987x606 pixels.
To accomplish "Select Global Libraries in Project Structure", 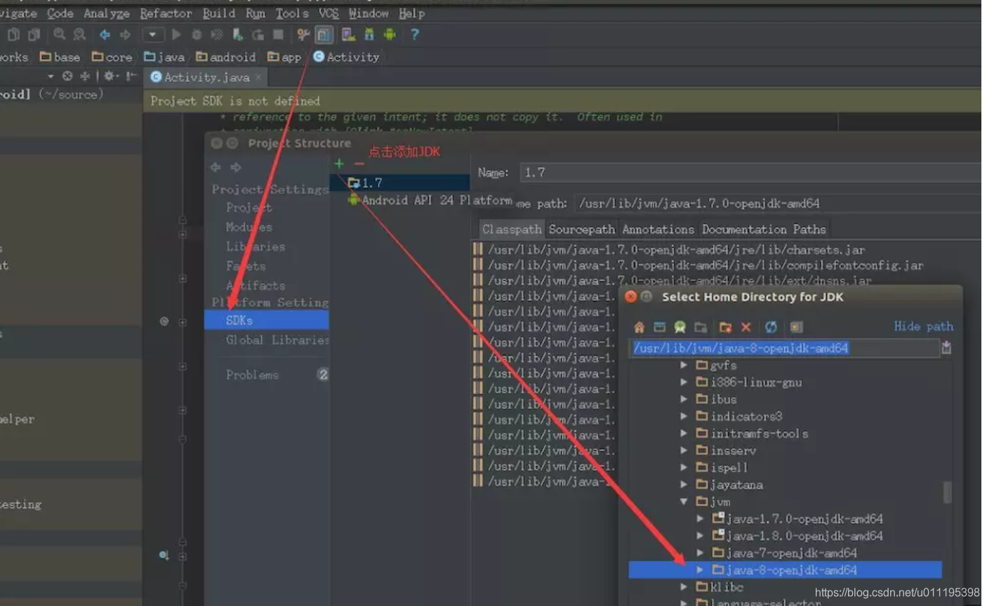I will pyautogui.click(x=277, y=340).
